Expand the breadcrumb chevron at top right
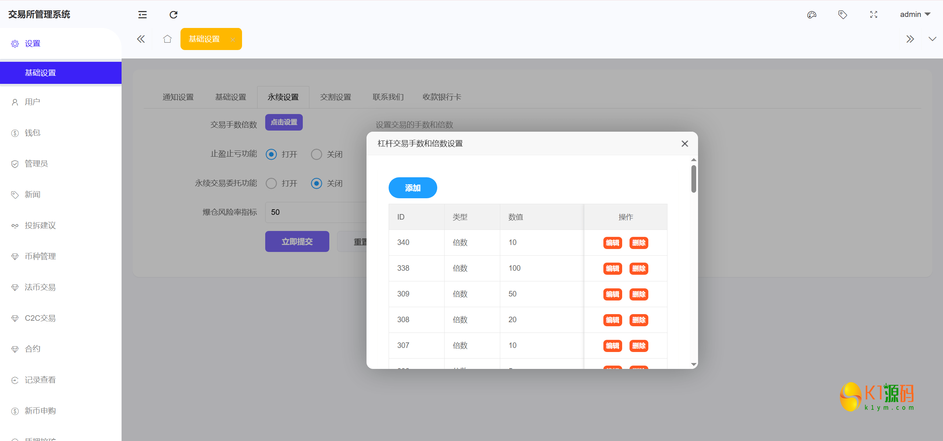The height and width of the screenshot is (441, 943). [x=932, y=39]
